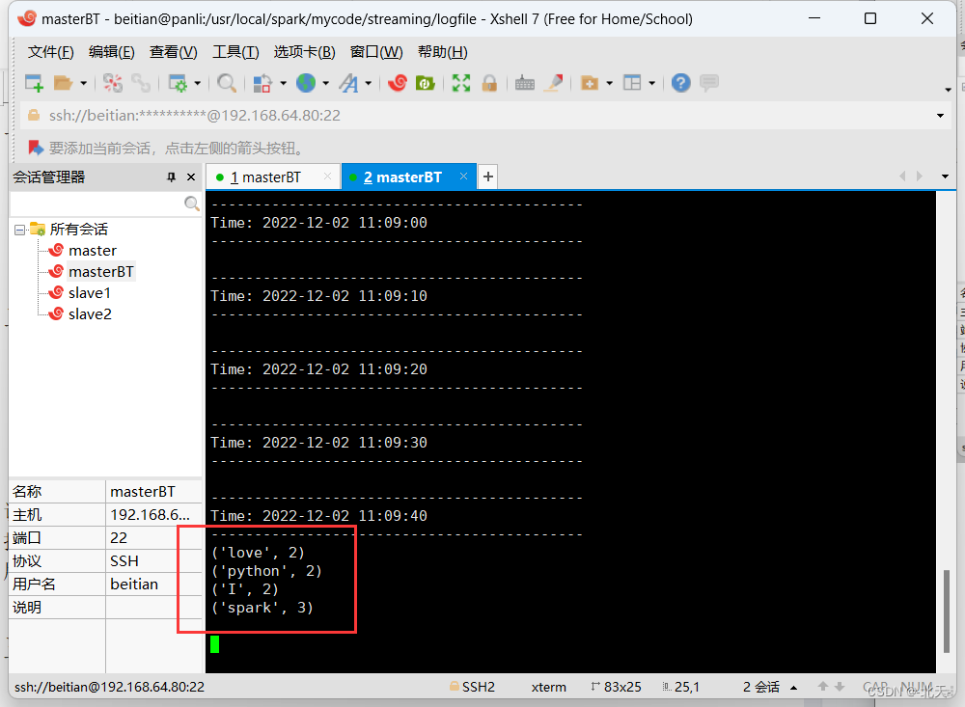Click the 端口 value 22

point(119,538)
